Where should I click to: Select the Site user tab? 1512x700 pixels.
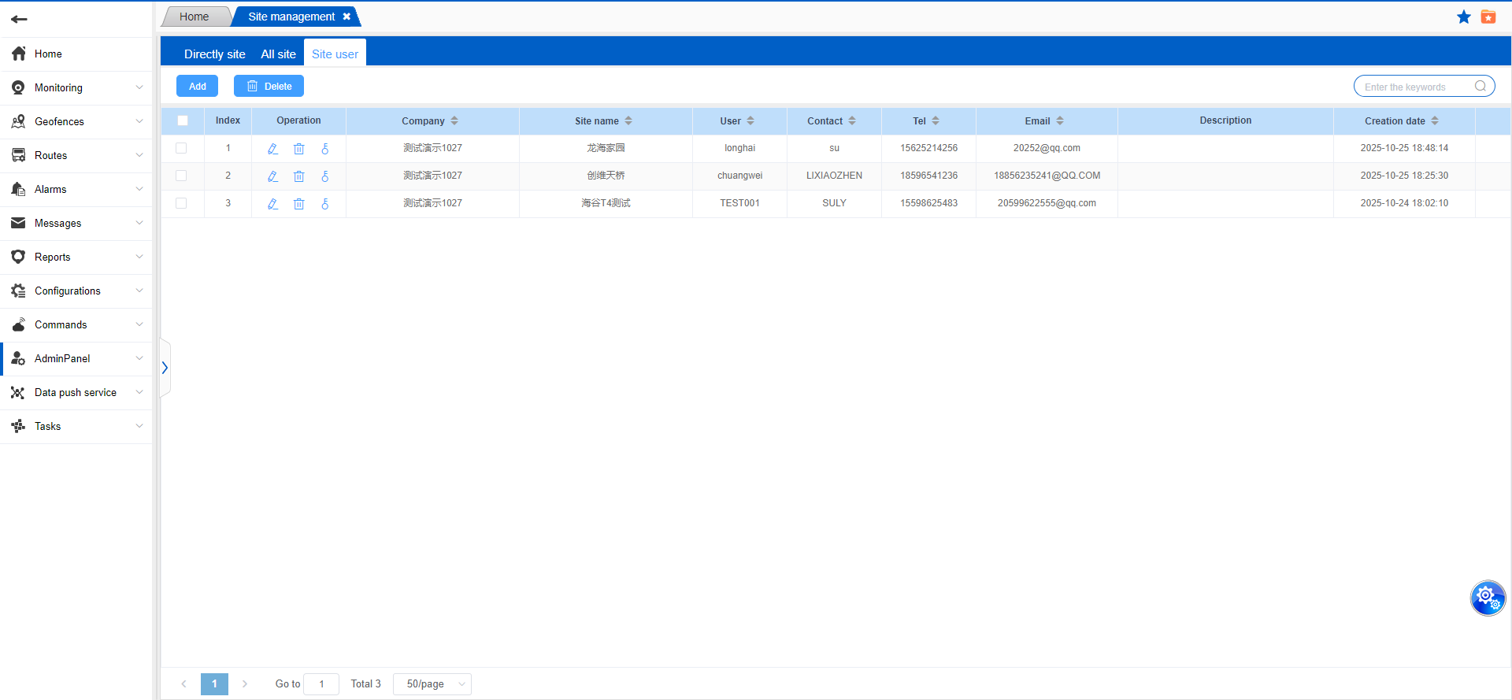tap(335, 54)
